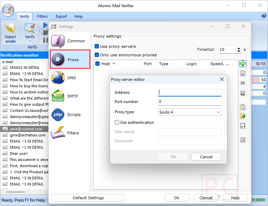The height and width of the screenshot is (206, 268).
Task: Click the chart icon beside jane@sozenit.com
Action: pos(5,129)
